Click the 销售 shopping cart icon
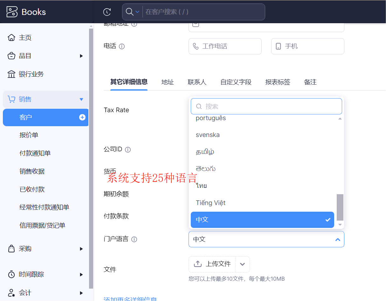386x301 pixels. 11,99
